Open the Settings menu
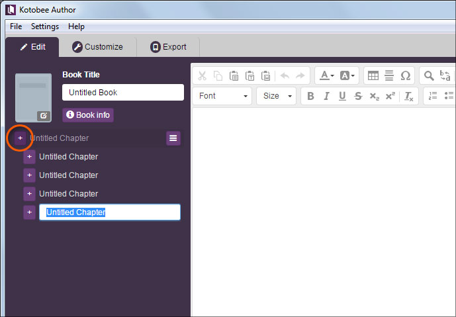The height and width of the screenshot is (317, 456). (45, 26)
